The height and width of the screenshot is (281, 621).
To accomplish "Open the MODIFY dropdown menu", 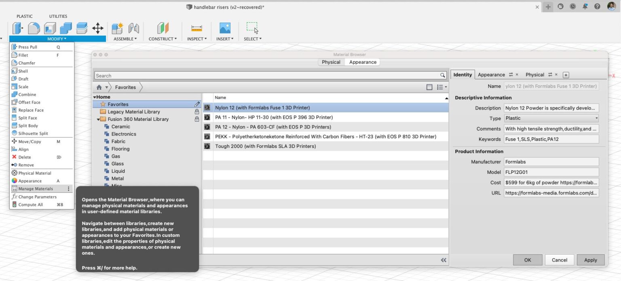I will tap(56, 38).
